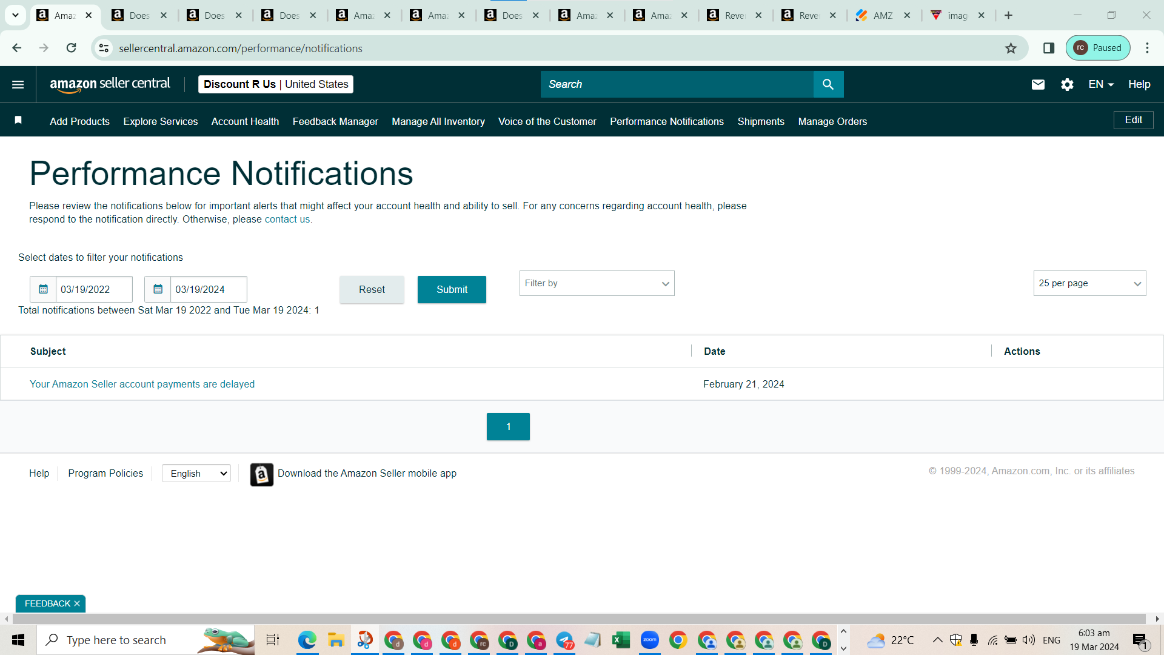
Task: Open Feedback Manager
Action: click(x=335, y=121)
